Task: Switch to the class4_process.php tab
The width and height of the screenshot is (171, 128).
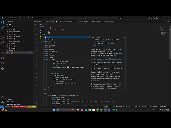Action: point(67,22)
